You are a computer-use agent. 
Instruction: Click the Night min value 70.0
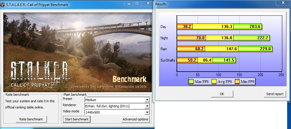coord(200,38)
